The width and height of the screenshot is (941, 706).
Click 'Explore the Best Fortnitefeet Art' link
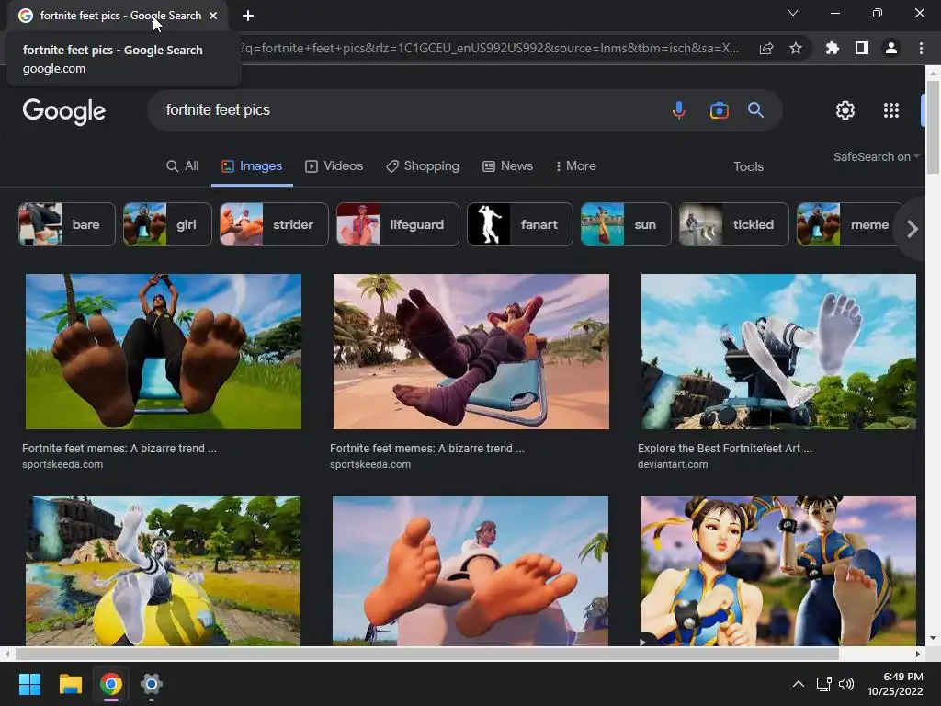coord(724,449)
